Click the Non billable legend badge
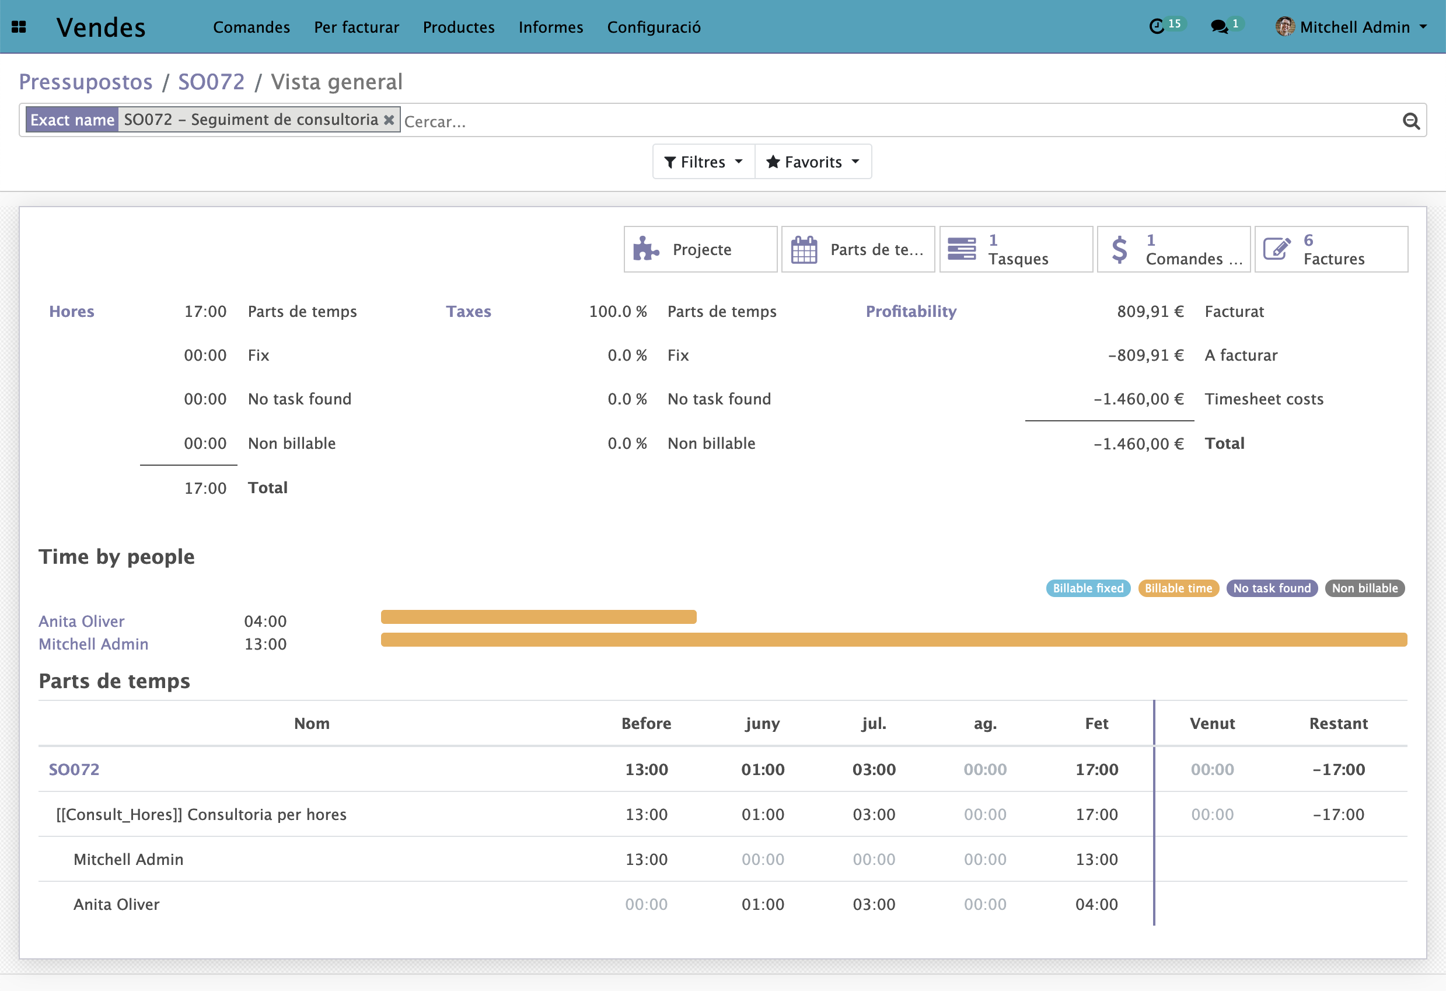 [1365, 588]
